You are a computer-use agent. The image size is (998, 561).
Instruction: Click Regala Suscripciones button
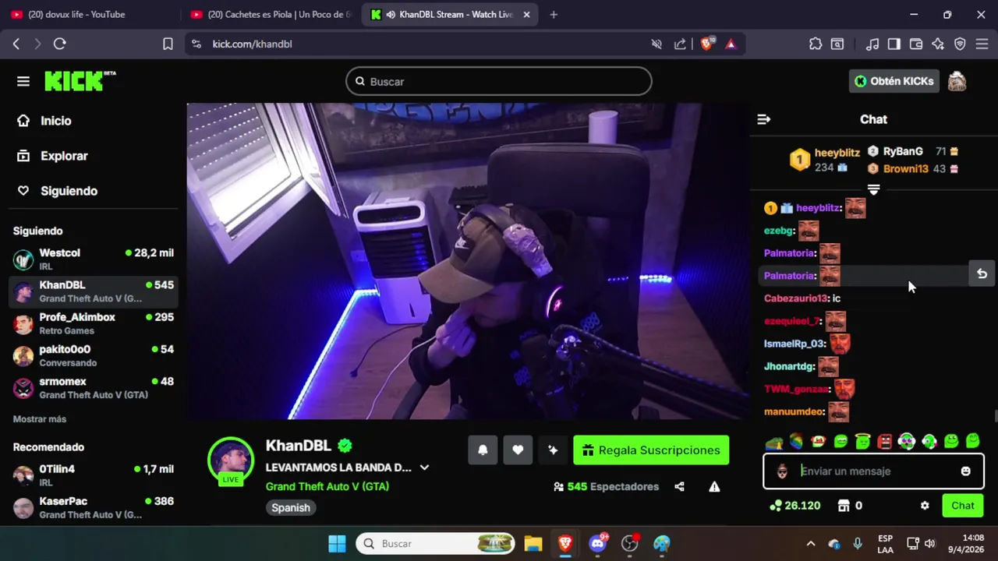pos(651,450)
